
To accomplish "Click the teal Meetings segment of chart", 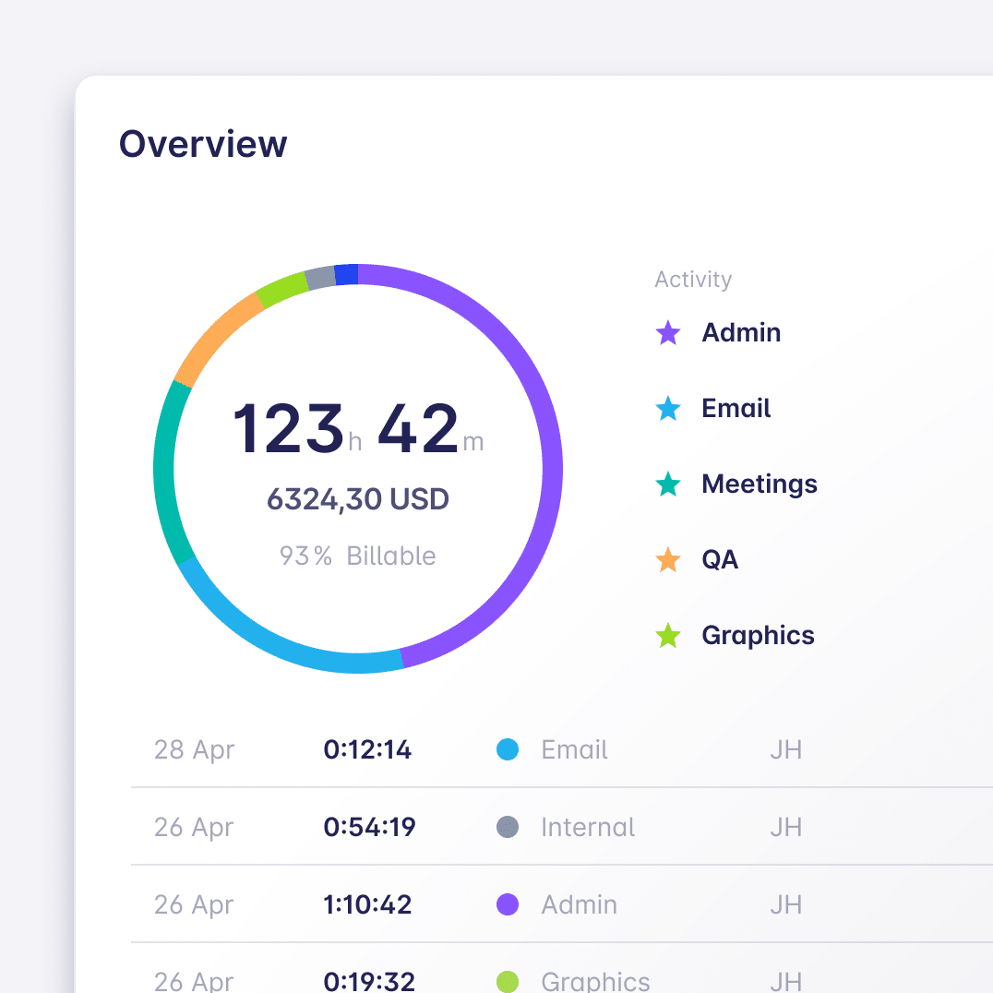I will pyautogui.click(x=164, y=471).
